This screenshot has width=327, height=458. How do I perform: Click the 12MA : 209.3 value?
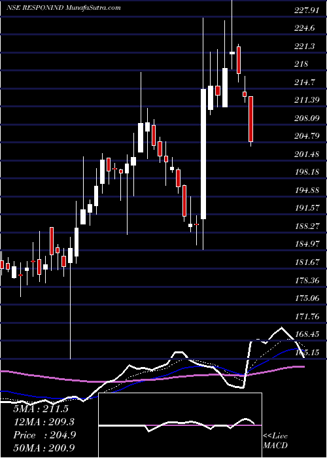click(44, 422)
